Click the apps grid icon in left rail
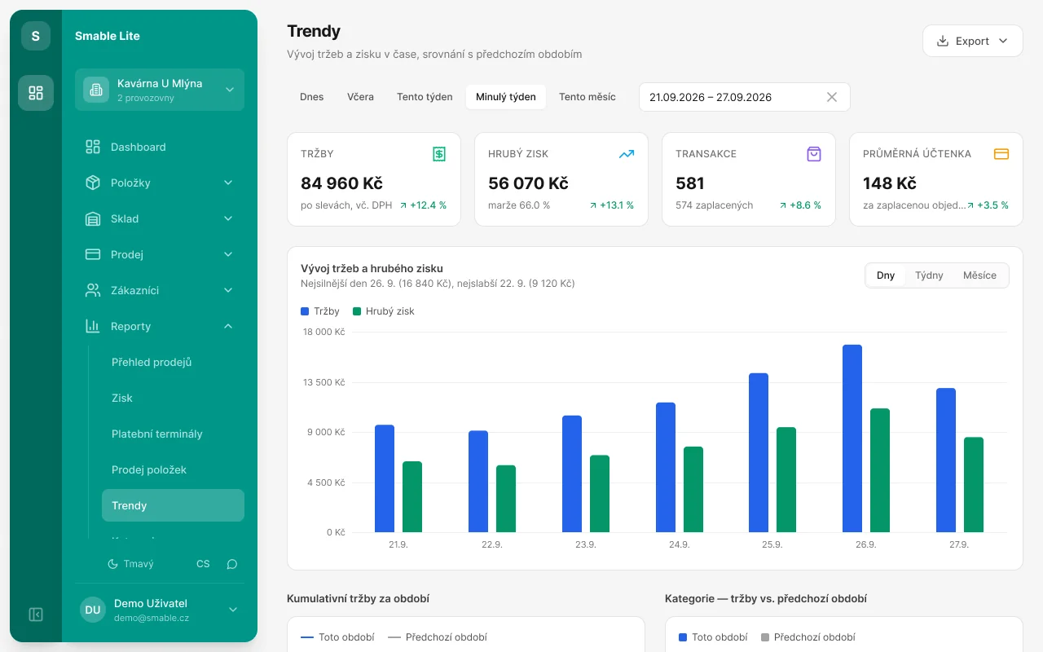 point(36,93)
